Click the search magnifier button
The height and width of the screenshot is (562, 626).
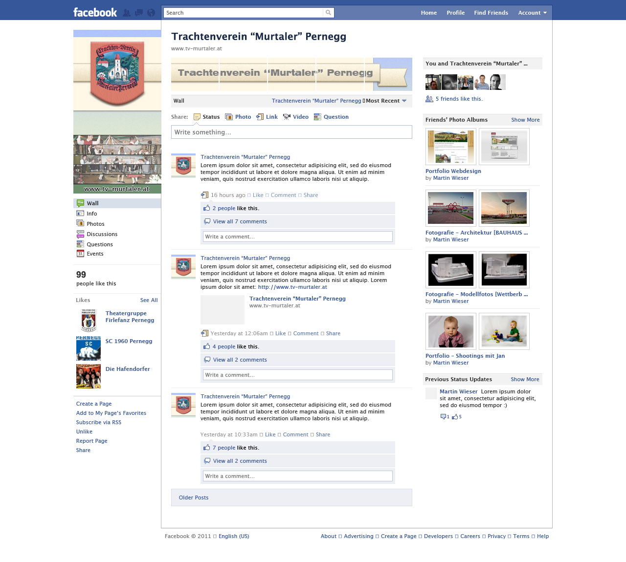click(329, 13)
